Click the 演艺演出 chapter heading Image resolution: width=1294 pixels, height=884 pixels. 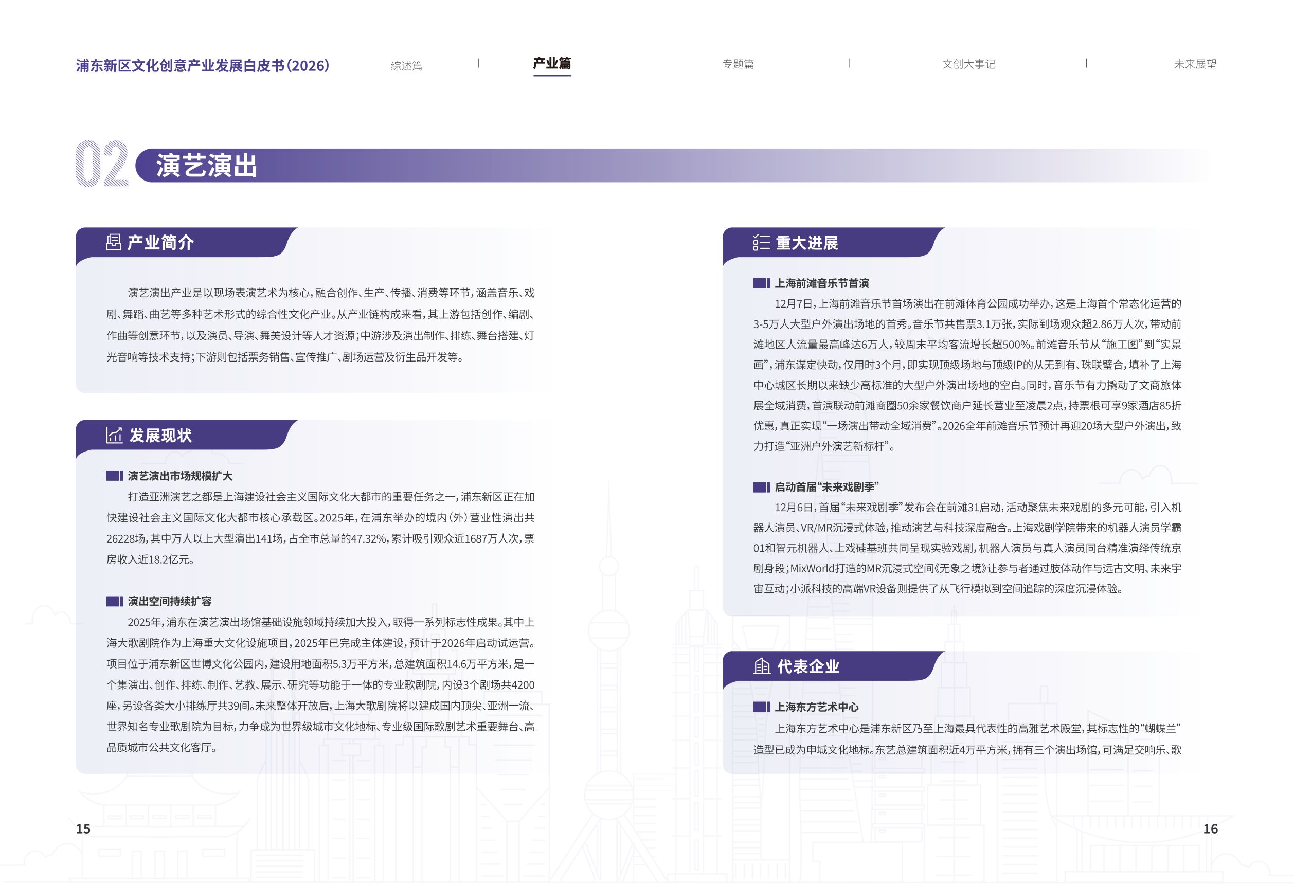207,166
